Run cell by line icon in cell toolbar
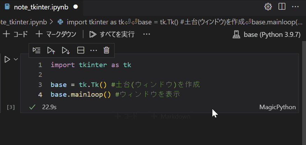Image resolution: width=306 pixels, height=145 pixels. (36, 50)
